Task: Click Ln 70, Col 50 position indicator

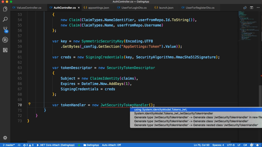Action: [201, 145]
